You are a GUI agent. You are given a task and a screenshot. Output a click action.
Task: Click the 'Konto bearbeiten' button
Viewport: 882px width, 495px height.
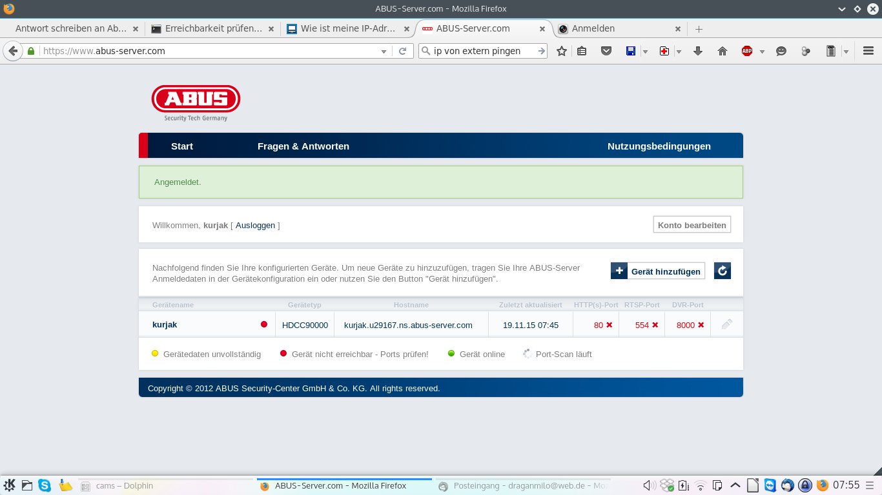[692, 225]
